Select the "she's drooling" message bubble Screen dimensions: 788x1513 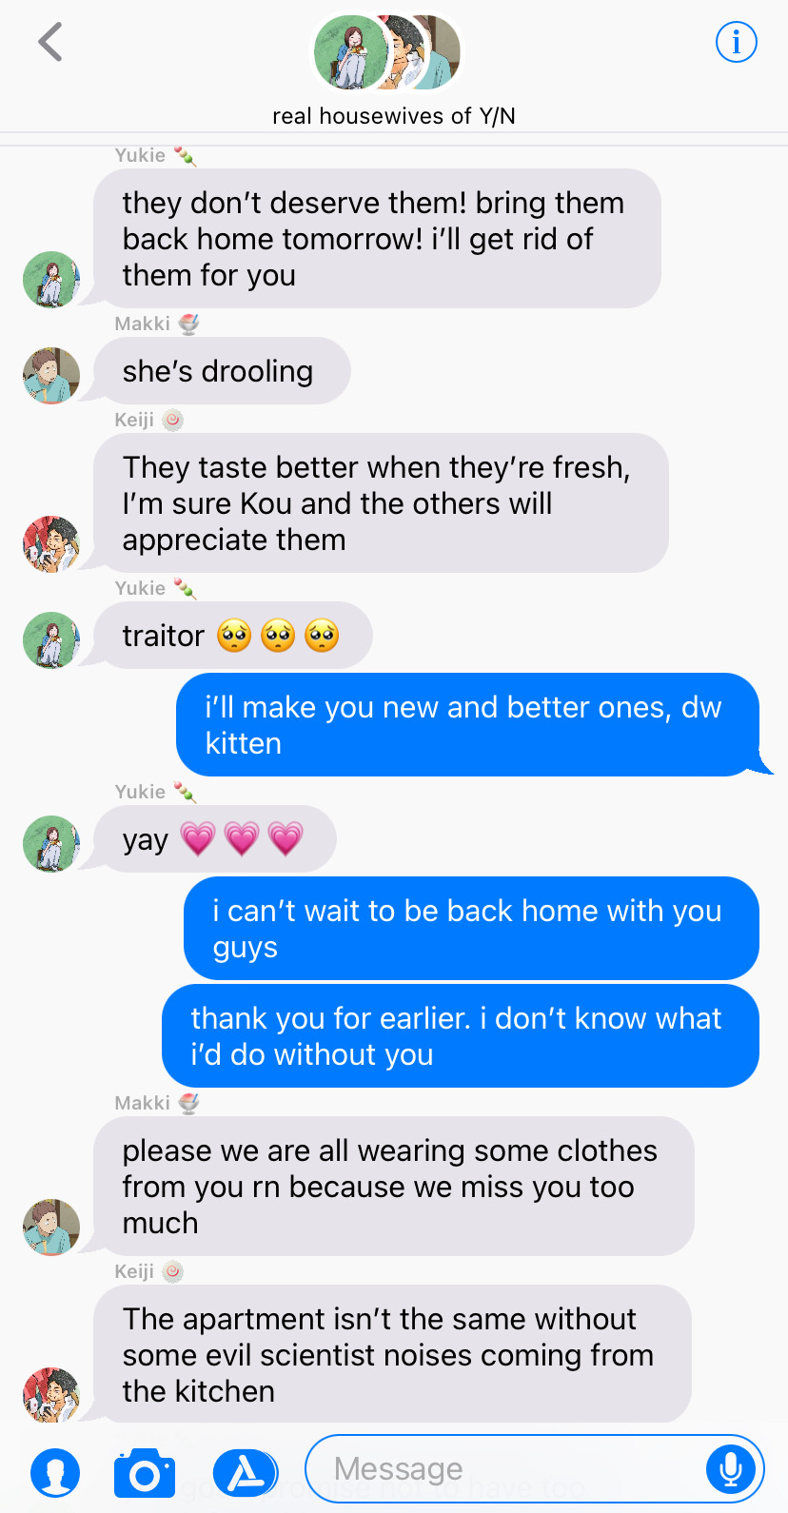point(222,371)
